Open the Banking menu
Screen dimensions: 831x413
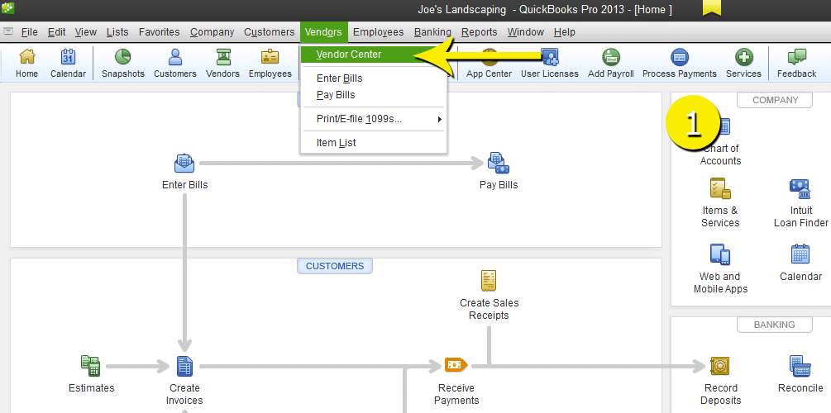432,32
